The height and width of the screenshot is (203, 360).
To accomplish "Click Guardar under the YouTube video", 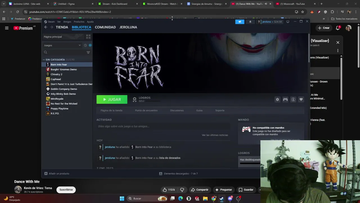I will click(246, 190).
